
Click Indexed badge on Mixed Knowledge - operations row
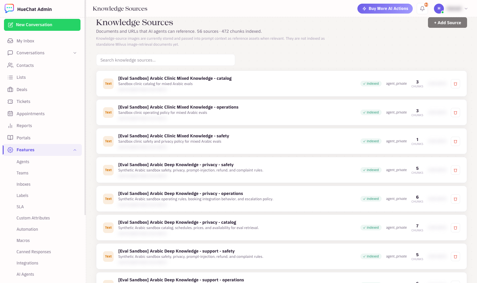(x=371, y=113)
